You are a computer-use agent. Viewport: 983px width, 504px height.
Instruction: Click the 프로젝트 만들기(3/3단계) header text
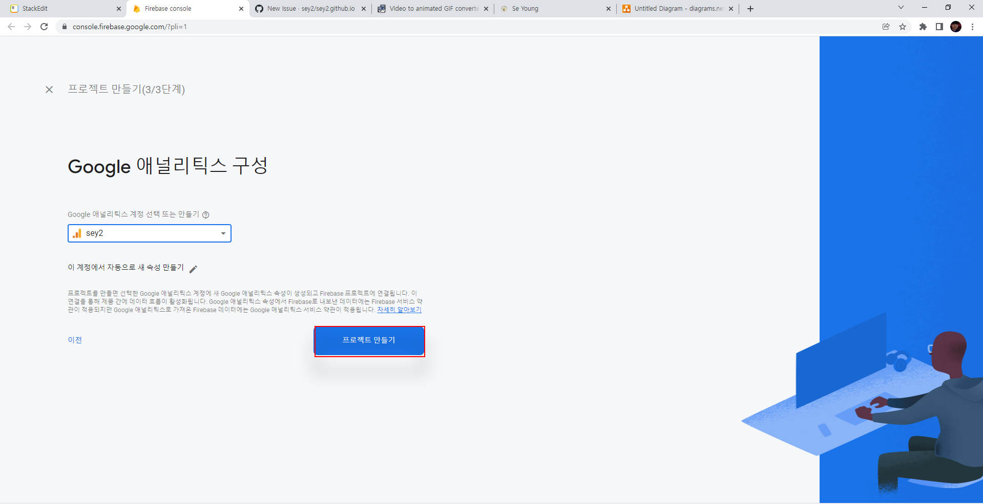coord(127,89)
